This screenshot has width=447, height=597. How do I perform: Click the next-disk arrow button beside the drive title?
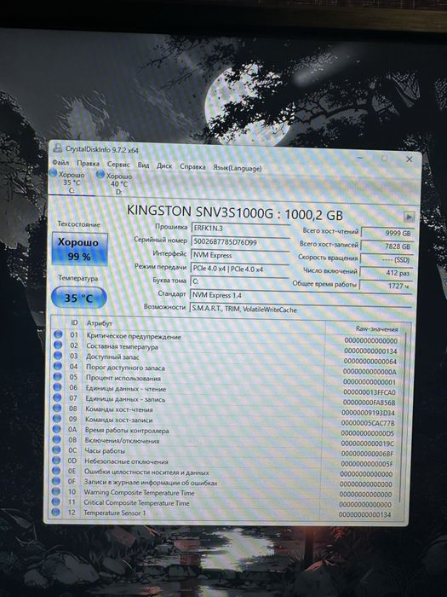coord(409,217)
